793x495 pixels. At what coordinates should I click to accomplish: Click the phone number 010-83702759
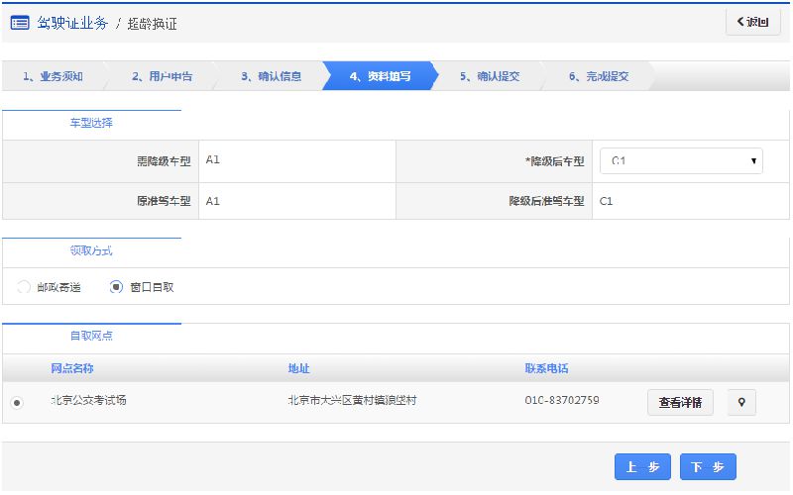(561, 401)
